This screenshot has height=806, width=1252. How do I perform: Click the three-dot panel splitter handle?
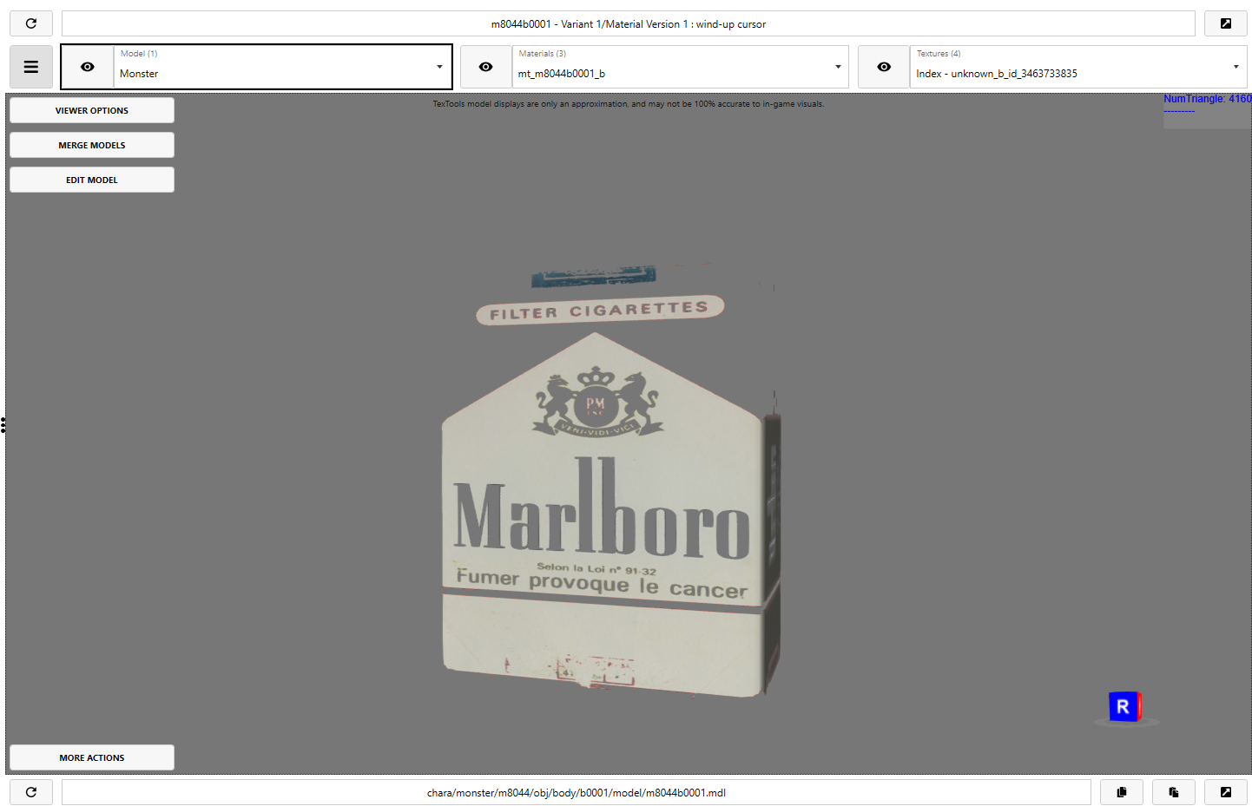point(3,425)
